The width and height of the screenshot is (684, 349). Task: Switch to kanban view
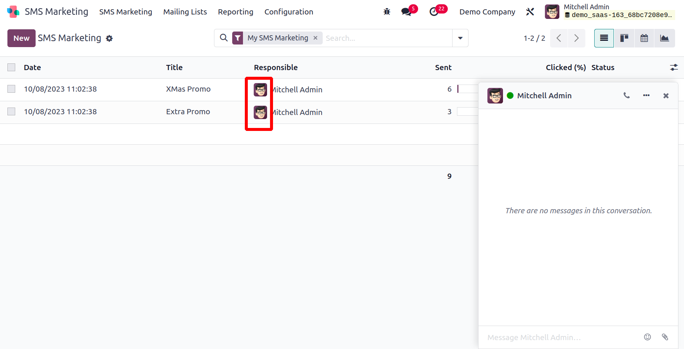(624, 38)
